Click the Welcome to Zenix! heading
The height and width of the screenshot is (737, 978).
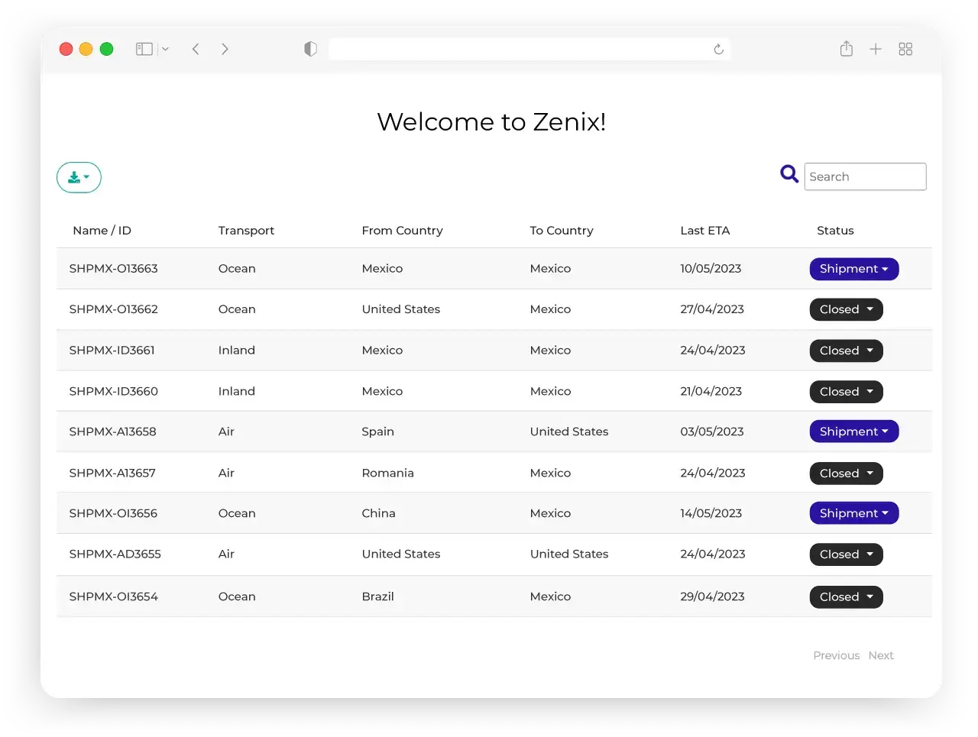491,122
